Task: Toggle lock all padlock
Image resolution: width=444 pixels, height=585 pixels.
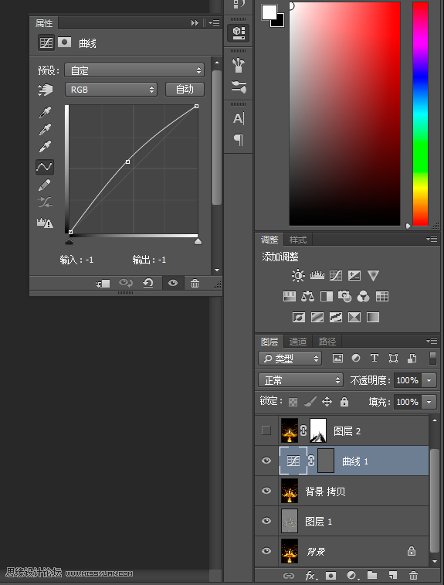Action: point(344,401)
